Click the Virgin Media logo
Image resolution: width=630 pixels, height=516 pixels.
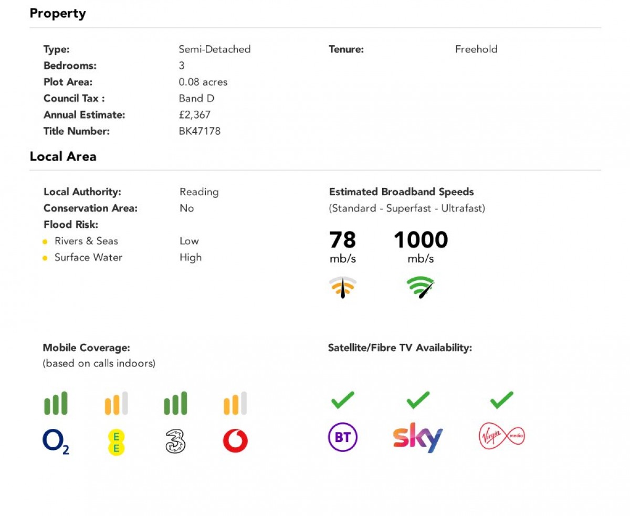tap(502, 437)
